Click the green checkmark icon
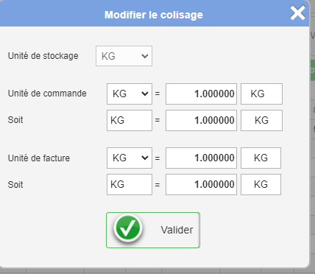This screenshot has width=315, height=274. point(128,228)
